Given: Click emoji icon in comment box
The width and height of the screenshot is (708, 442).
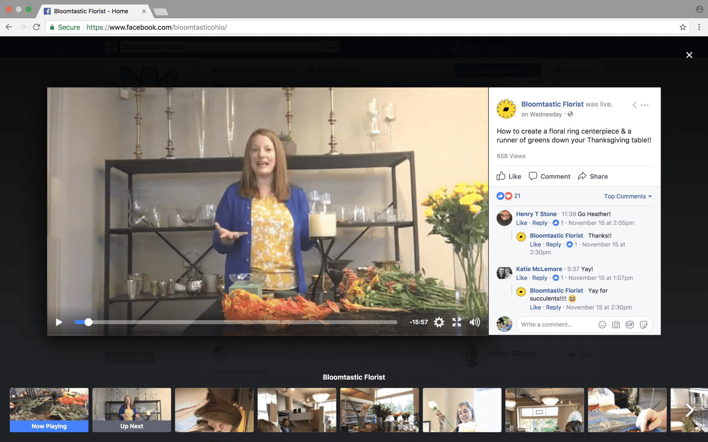Looking at the screenshot, I should click(x=602, y=324).
